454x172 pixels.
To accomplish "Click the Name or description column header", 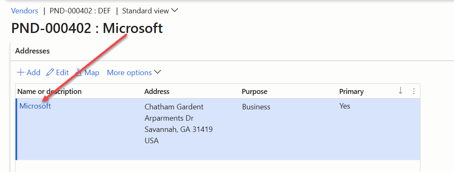I will 49,91.
